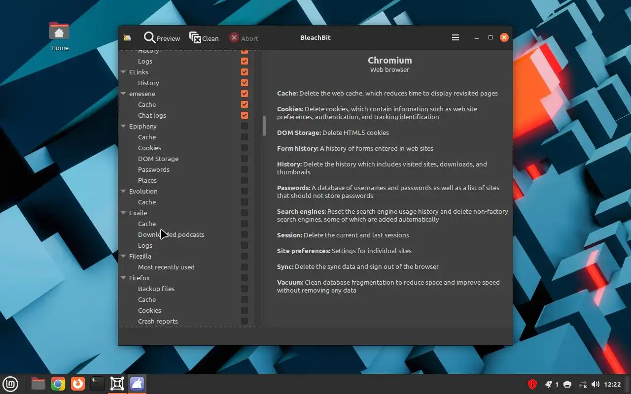Open the terminal from taskbar
The height and width of the screenshot is (394, 631).
[x=98, y=384]
